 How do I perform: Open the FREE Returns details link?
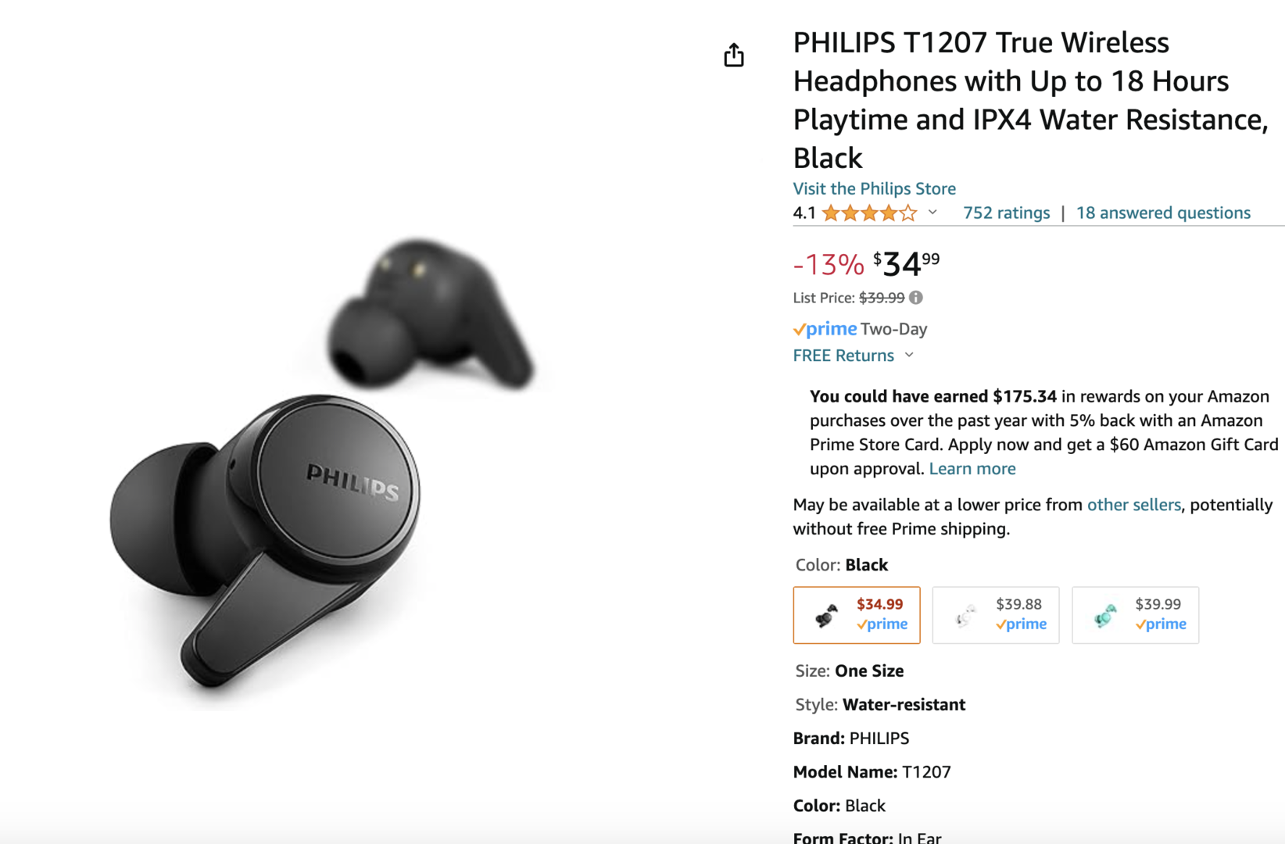[843, 356]
